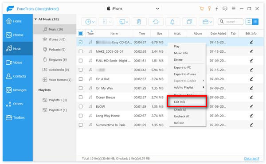
Task: Switch to grid view icon
Action: point(249,22)
